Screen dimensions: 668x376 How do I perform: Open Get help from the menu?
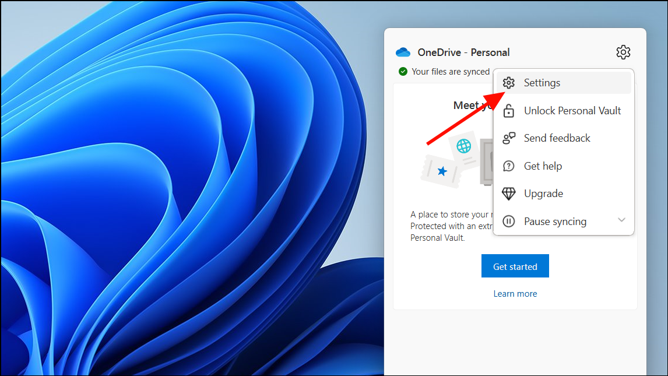coord(543,166)
